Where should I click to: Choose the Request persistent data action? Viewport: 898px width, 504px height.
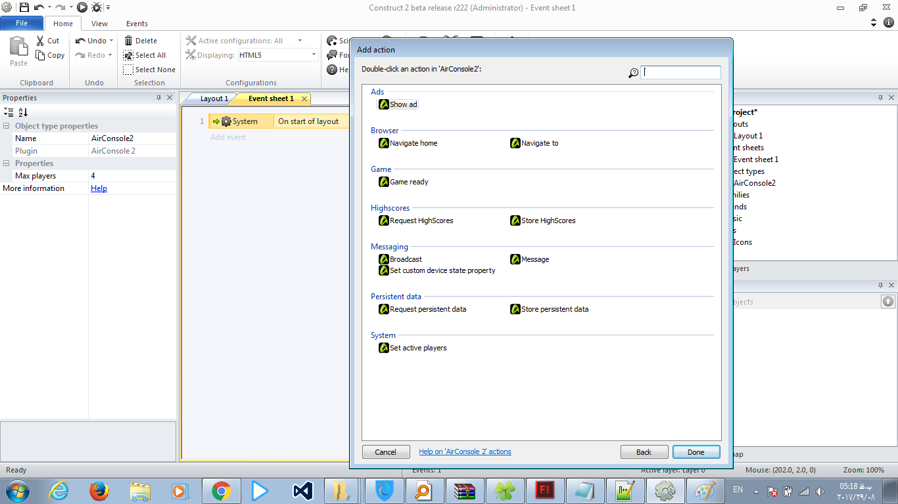coord(427,309)
